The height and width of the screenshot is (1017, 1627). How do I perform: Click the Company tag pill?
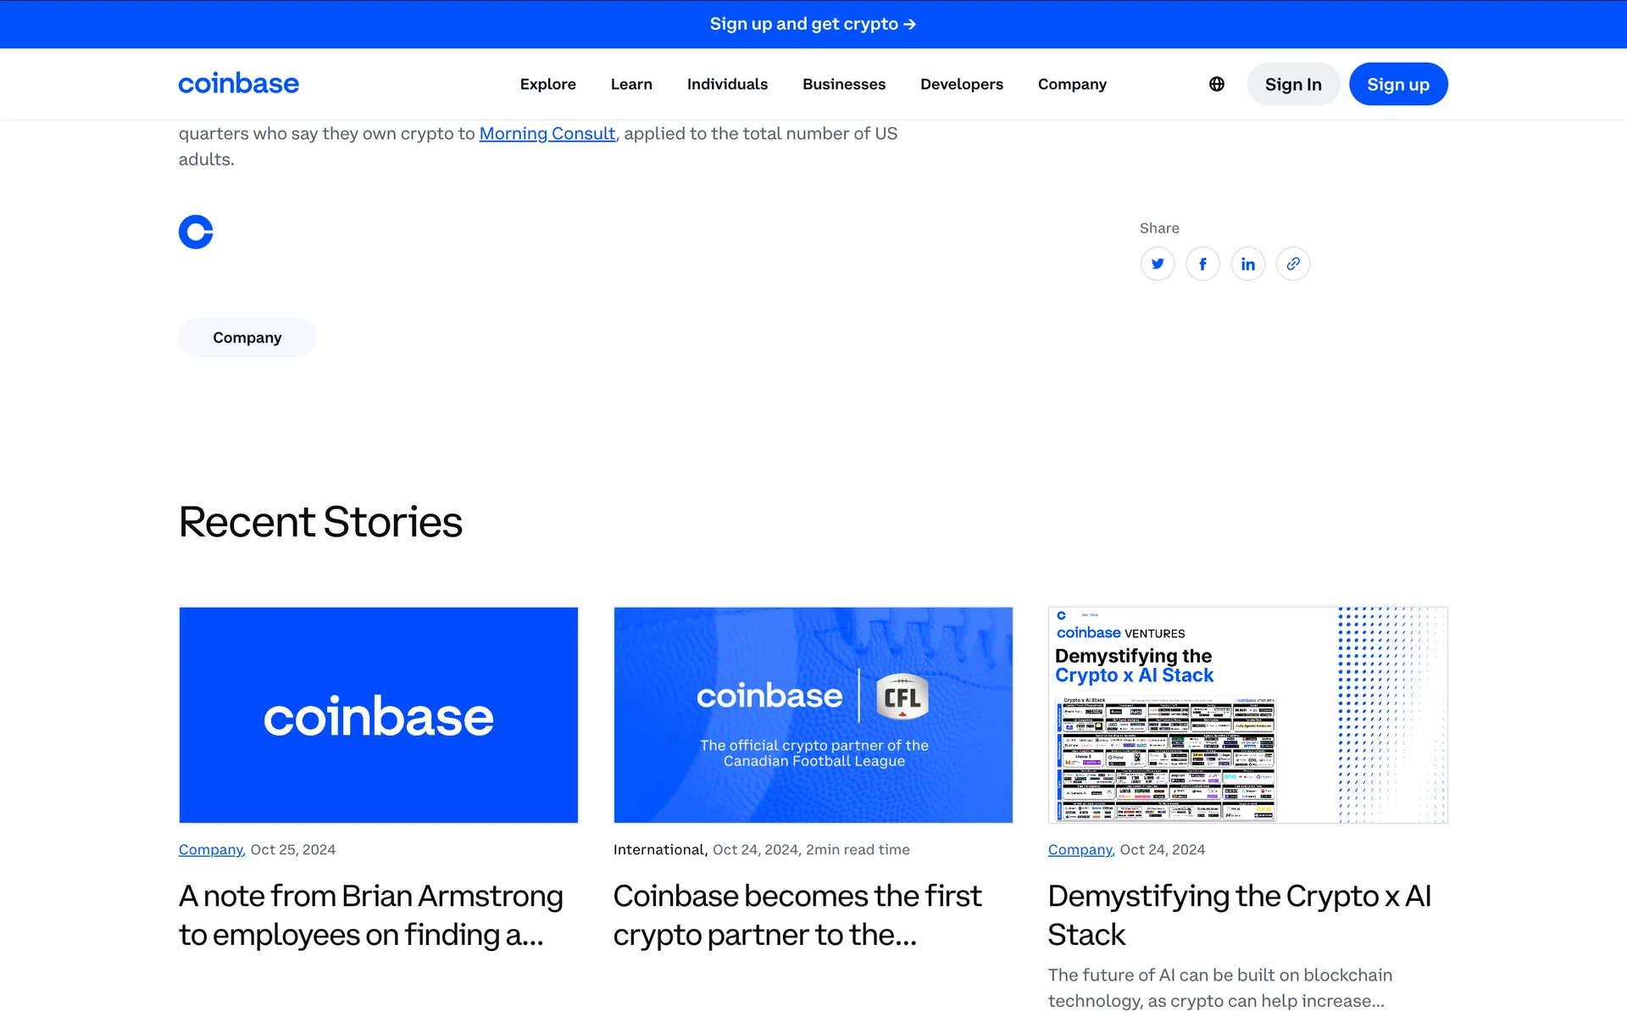click(247, 337)
